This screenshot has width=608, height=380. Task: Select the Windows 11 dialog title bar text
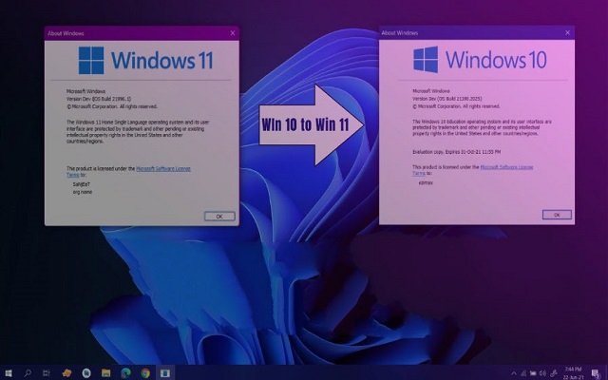[x=66, y=33]
